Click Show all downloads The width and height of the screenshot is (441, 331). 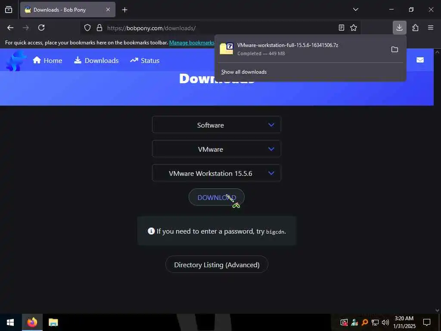coord(244,72)
